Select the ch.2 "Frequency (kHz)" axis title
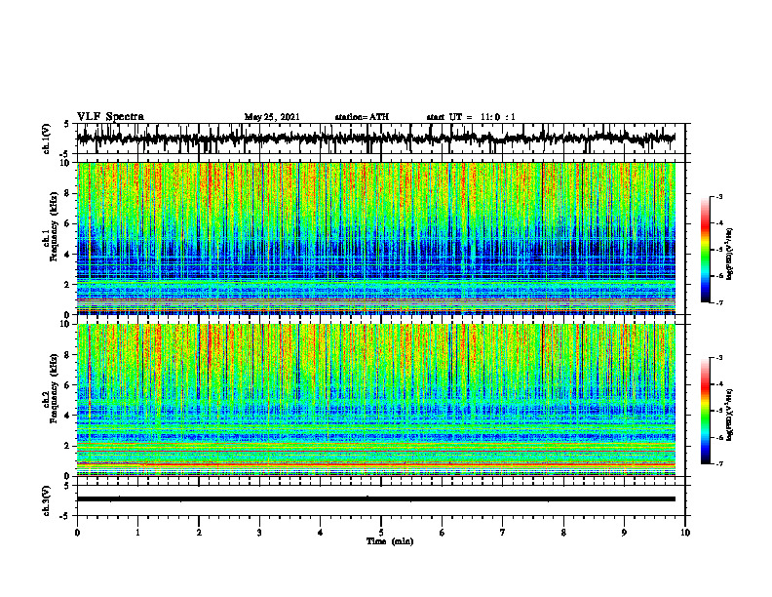The image size is (772, 597). [x=55, y=389]
